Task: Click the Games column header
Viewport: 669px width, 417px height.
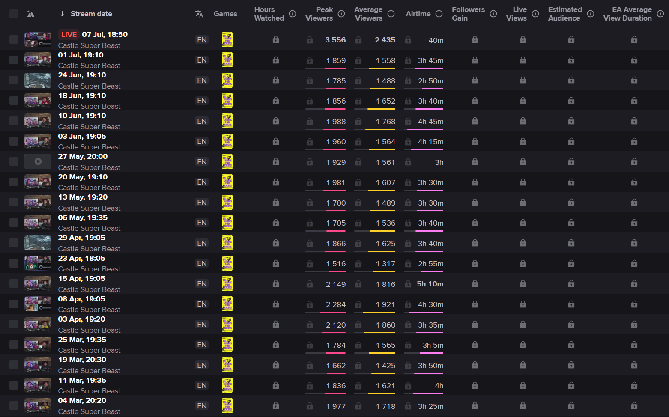Action: pyautogui.click(x=225, y=14)
